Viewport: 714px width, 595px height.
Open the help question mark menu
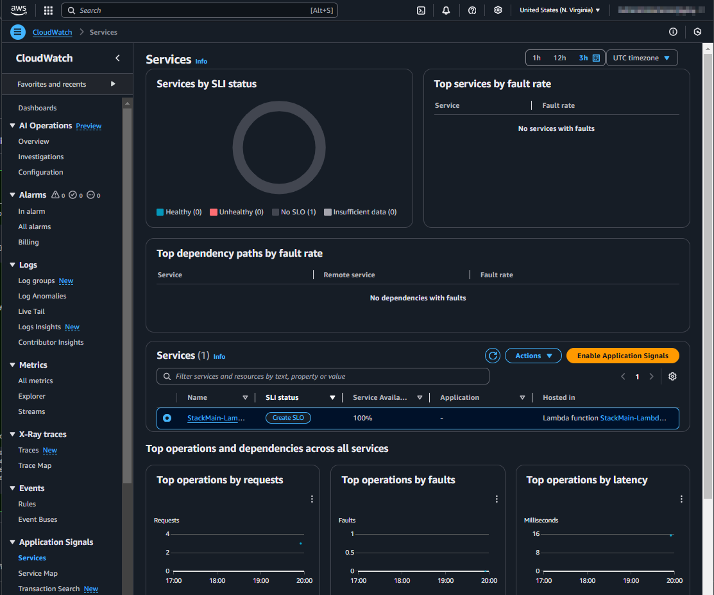click(x=472, y=10)
